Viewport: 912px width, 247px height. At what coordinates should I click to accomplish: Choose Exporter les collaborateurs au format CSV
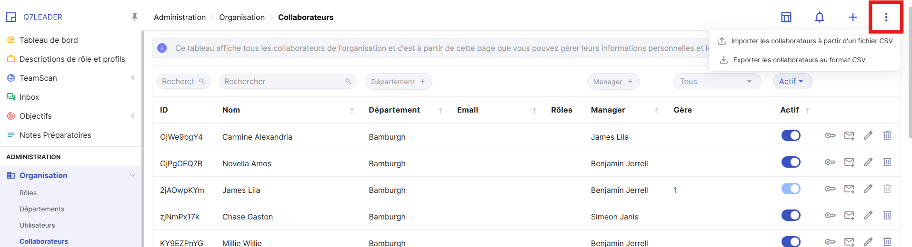pyautogui.click(x=799, y=60)
